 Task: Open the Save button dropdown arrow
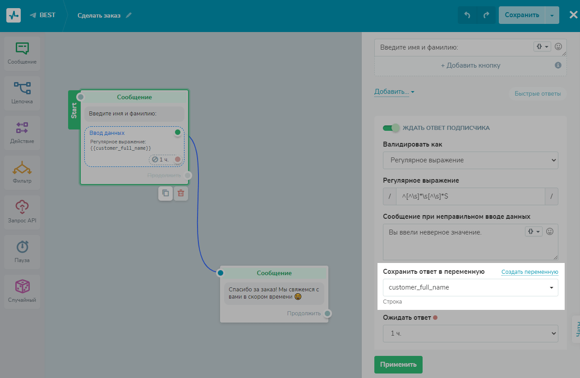click(x=552, y=15)
